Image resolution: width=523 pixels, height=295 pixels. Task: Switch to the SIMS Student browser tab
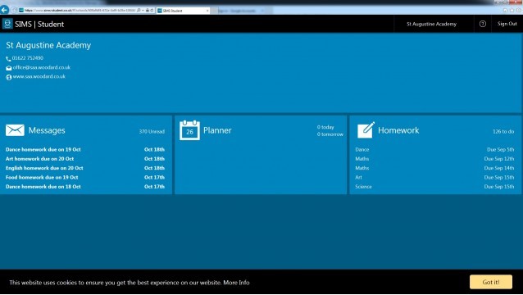[x=183, y=11]
